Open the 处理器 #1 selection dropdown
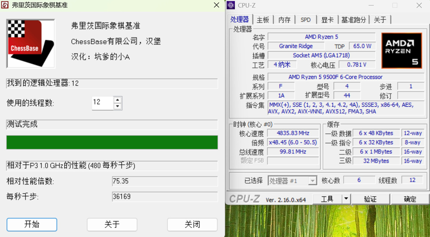The height and width of the screenshot is (237, 430). tap(292, 181)
